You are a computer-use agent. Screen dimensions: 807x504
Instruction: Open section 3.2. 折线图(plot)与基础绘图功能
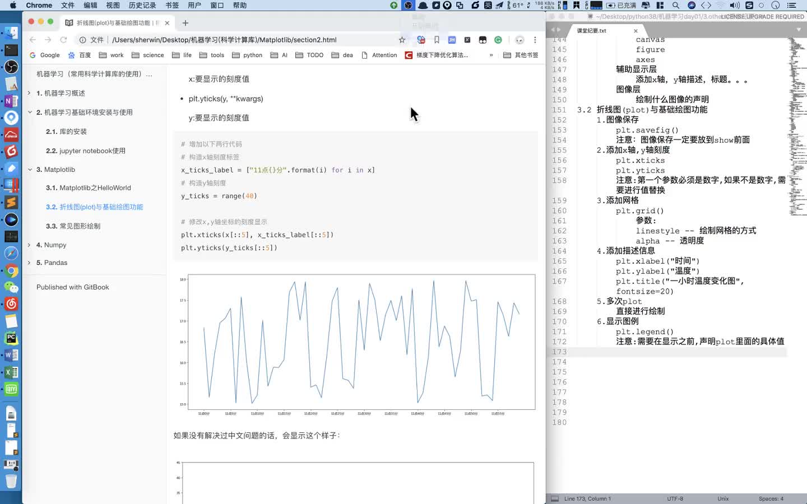95,207
